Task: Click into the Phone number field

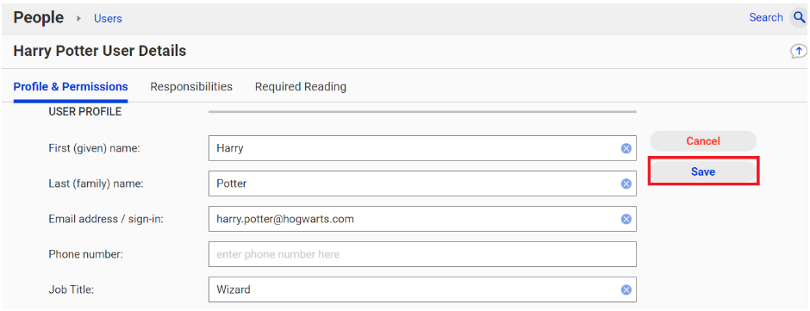Action: click(x=422, y=254)
